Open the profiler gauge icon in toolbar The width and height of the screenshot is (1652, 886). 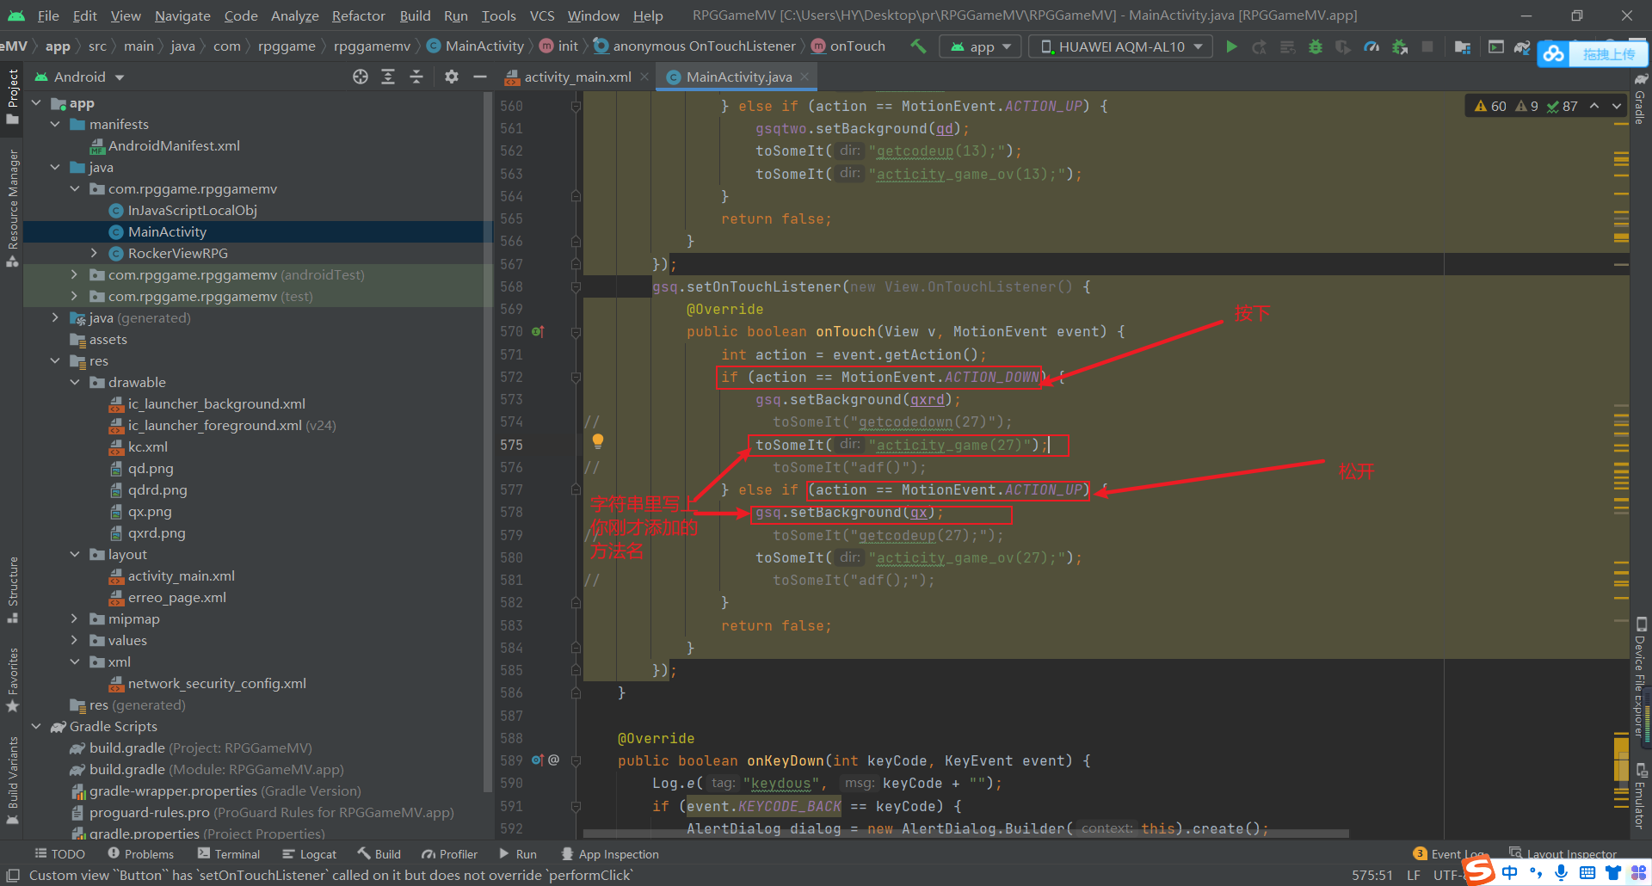pos(1372,46)
